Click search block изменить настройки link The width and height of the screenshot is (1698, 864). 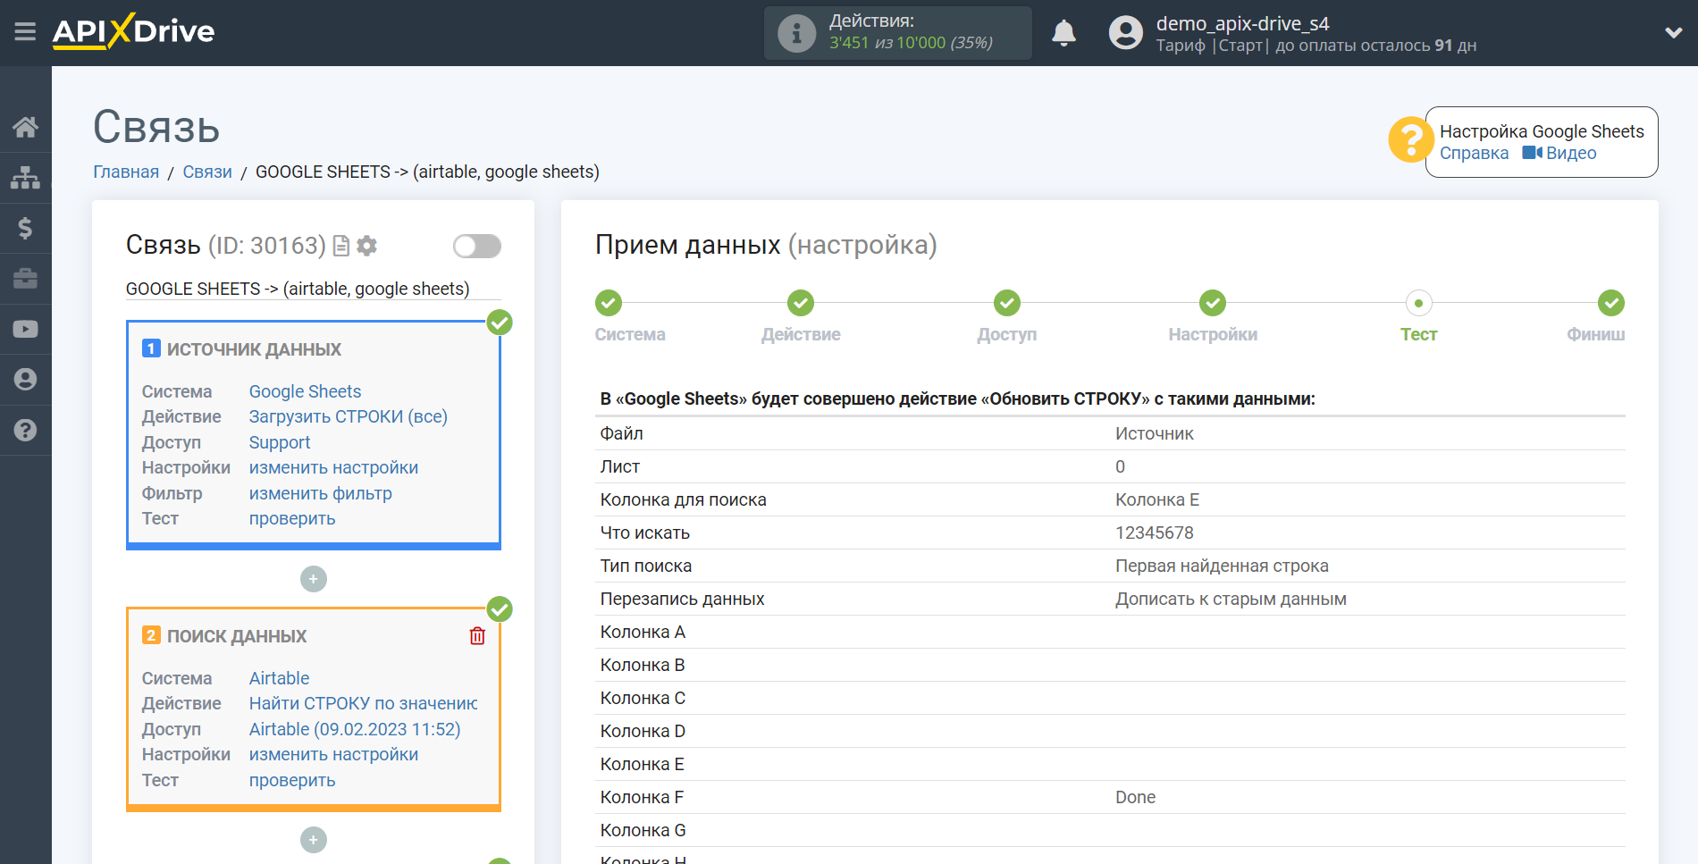333,754
